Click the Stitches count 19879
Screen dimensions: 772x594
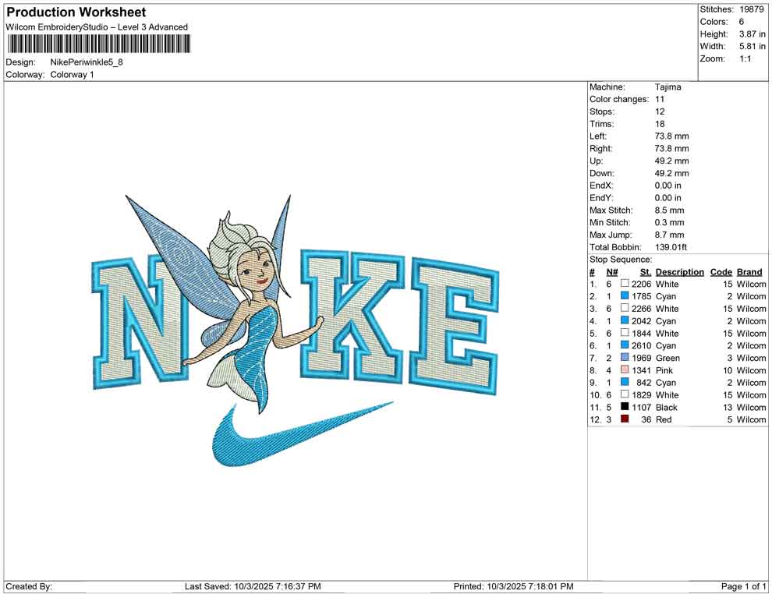[751, 9]
